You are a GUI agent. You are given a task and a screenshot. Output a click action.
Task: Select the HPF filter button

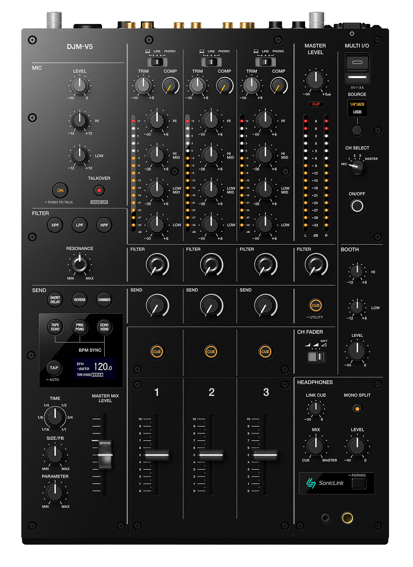click(104, 226)
